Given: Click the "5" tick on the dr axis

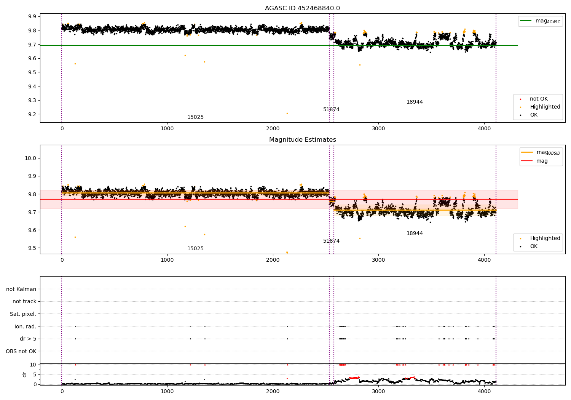Looking at the screenshot, I should tap(35, 374).
